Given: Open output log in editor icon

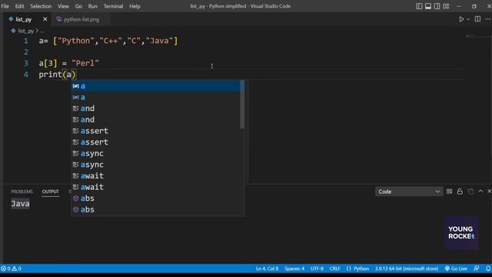Looking at the screenshot, I should (x=470, y=192).
